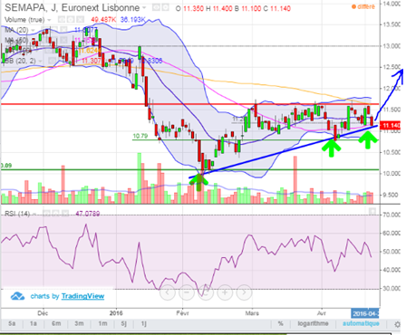Toggle visibility of Volume (true) indicator
This screenshot has height=335, width=406.
coord(62,20)
